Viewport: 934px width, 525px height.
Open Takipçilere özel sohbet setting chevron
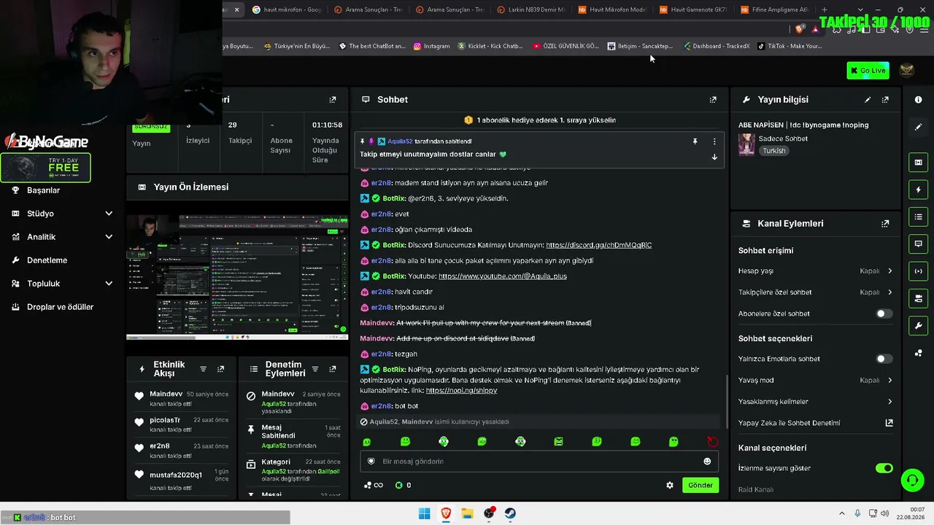coord(890,292)
